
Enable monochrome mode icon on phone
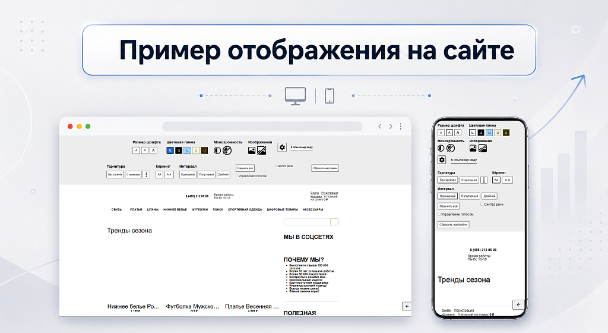441,148
